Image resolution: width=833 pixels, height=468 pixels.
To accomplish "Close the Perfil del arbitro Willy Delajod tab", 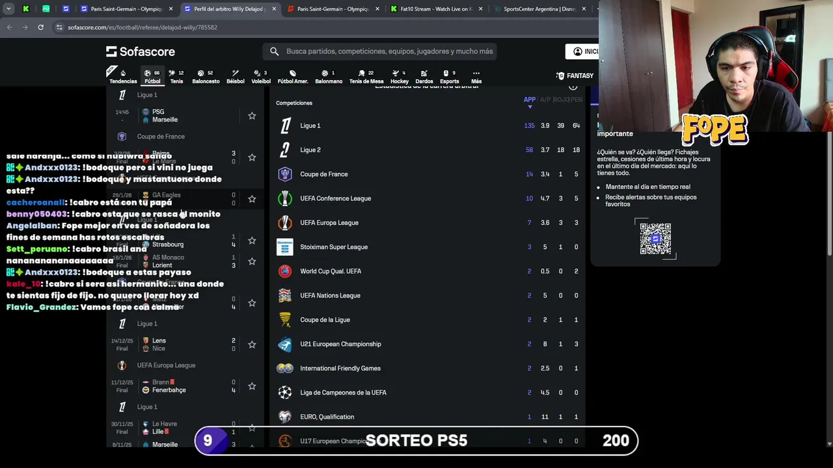I will coord(274,9).
